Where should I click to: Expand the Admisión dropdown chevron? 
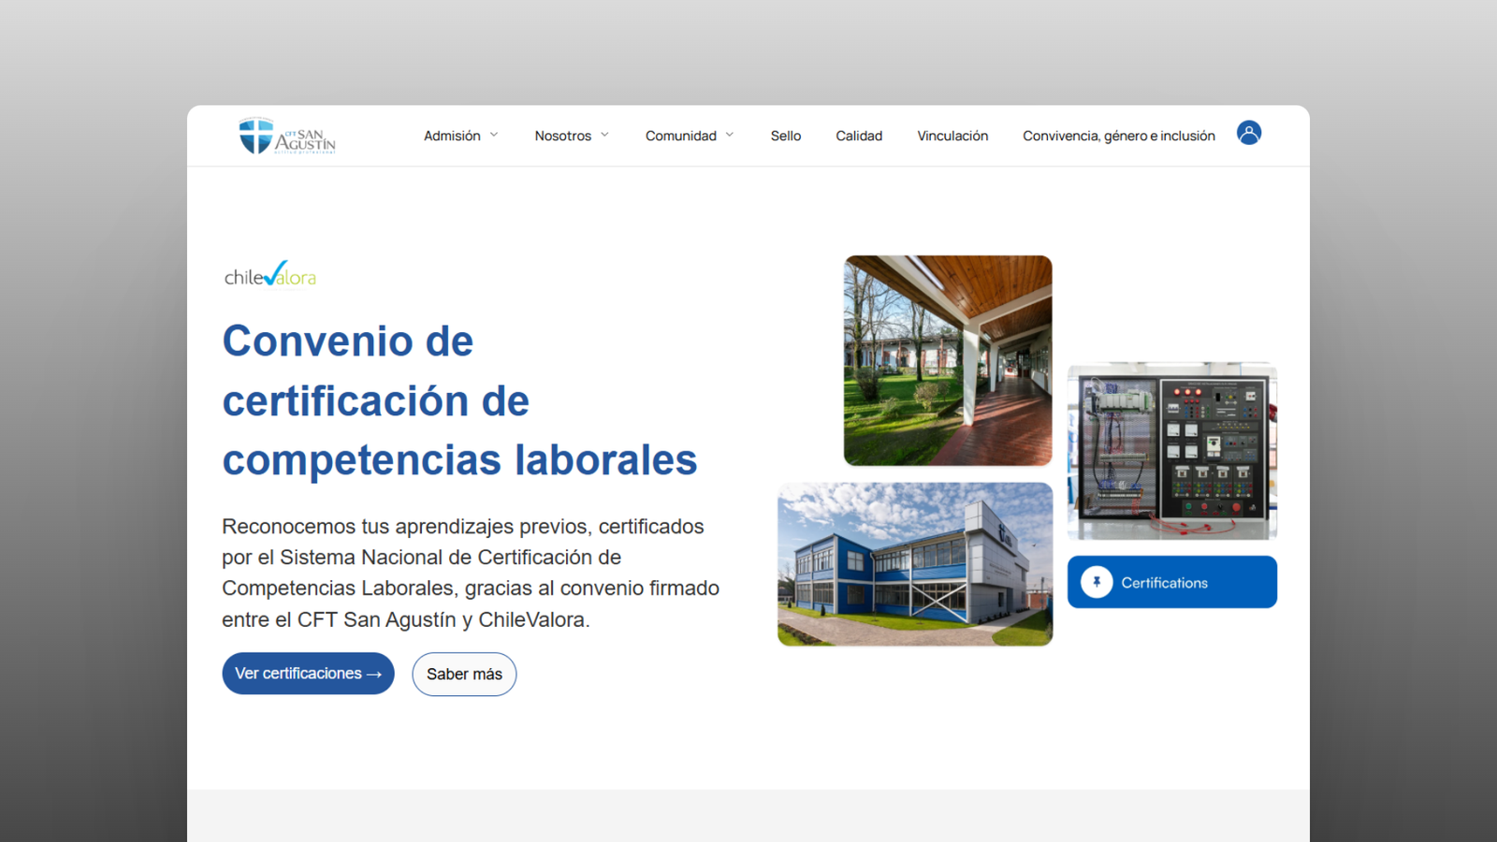point(494,136)
